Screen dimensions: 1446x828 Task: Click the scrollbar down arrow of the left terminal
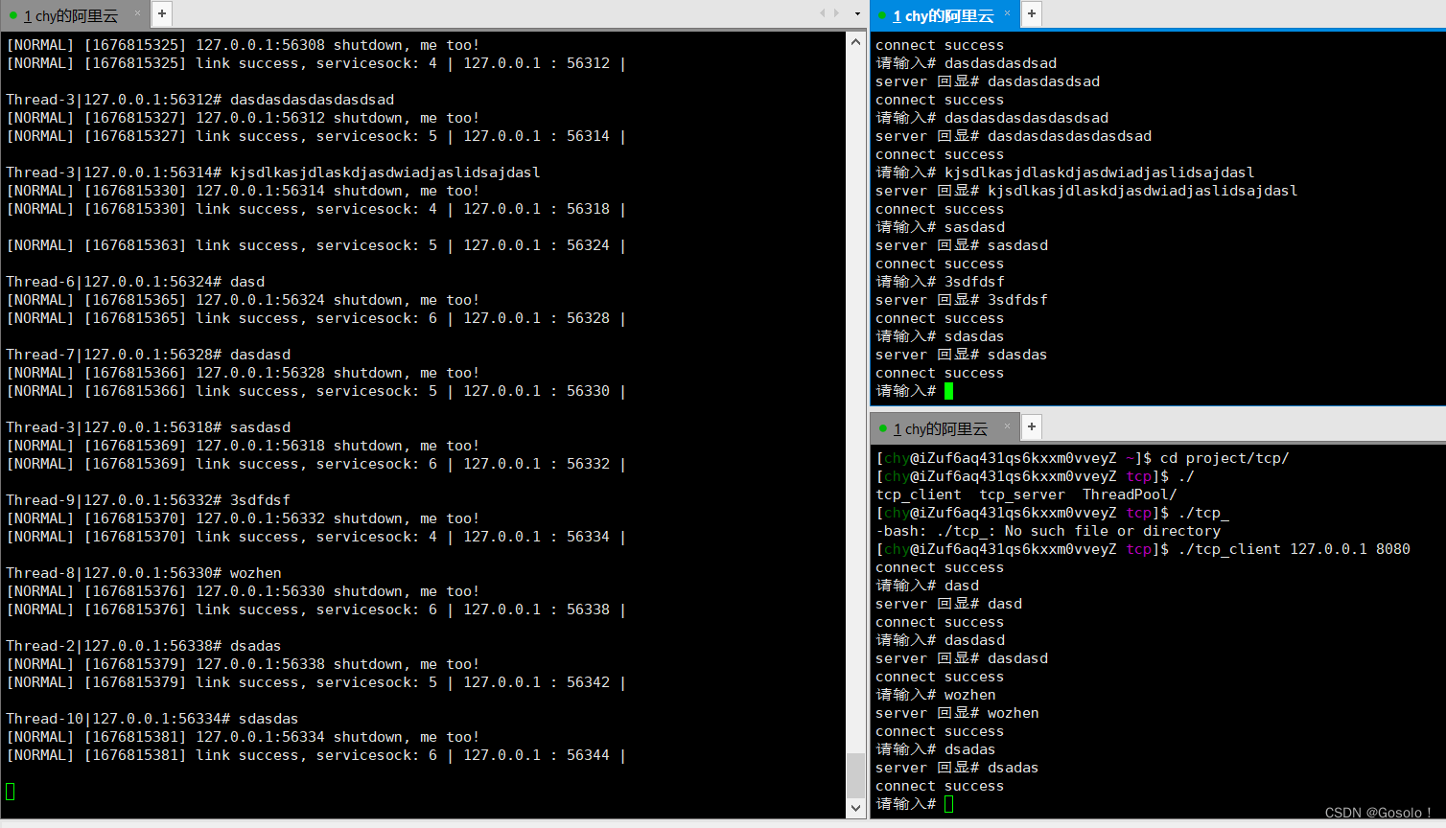(x=854, y=809)
